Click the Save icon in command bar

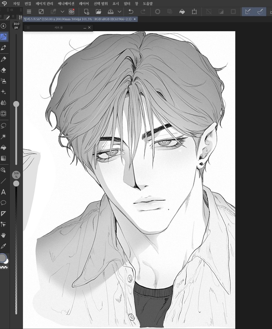111,12
